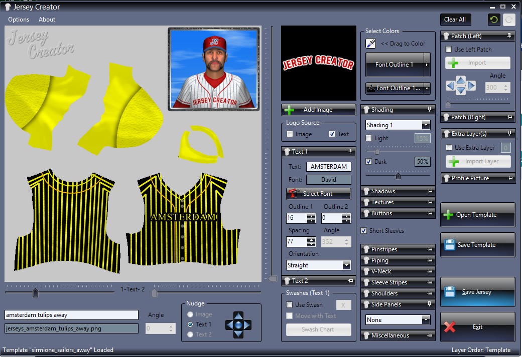Viewport: 522px width, 357px height.
Task: Click the Nudge left arrow
Action: (229, 324)
